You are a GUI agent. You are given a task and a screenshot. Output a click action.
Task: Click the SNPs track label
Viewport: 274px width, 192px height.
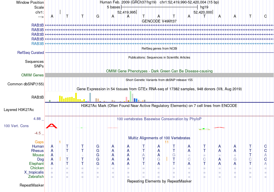tap(39, 66)
